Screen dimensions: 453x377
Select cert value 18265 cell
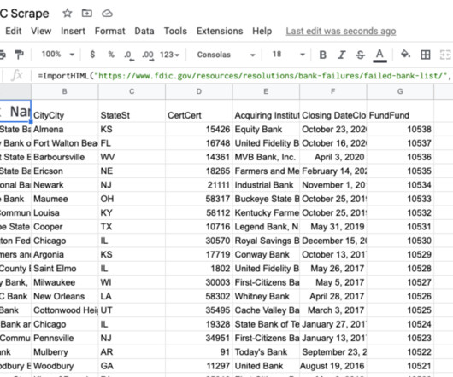coord(199,171)
